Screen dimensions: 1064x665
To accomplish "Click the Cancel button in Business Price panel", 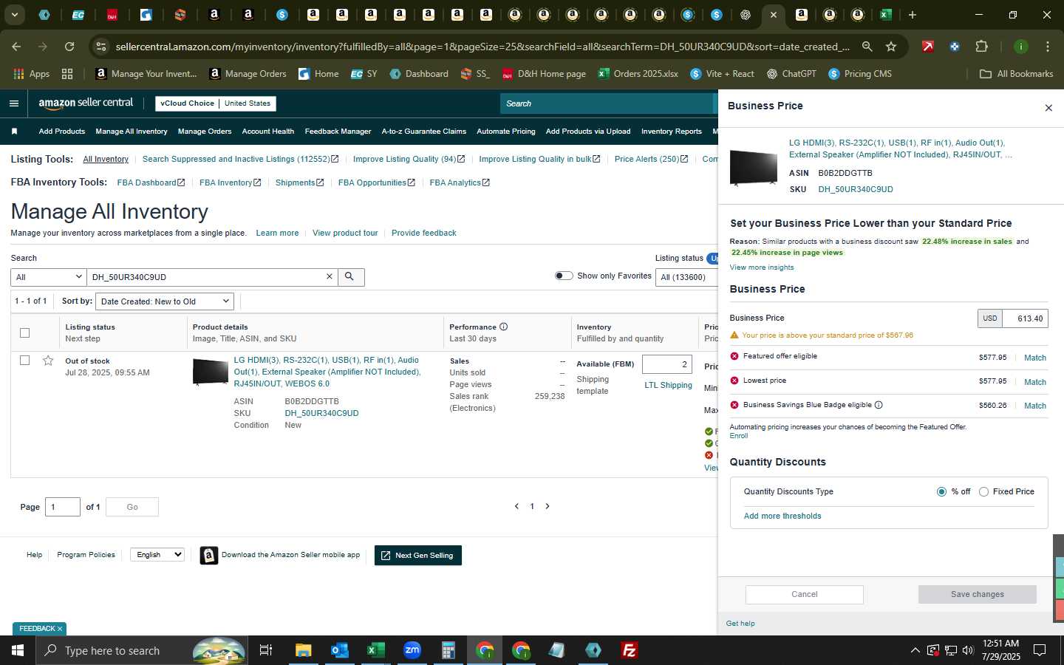I will (x=805, y=594).
